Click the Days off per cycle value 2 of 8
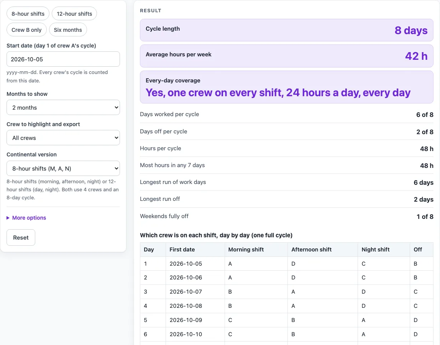Screen dimensions: 440x345 point(425,131)
